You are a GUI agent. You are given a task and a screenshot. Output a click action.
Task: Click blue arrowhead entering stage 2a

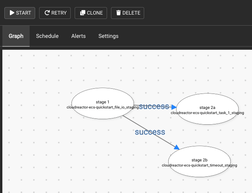tap(174, 107)
